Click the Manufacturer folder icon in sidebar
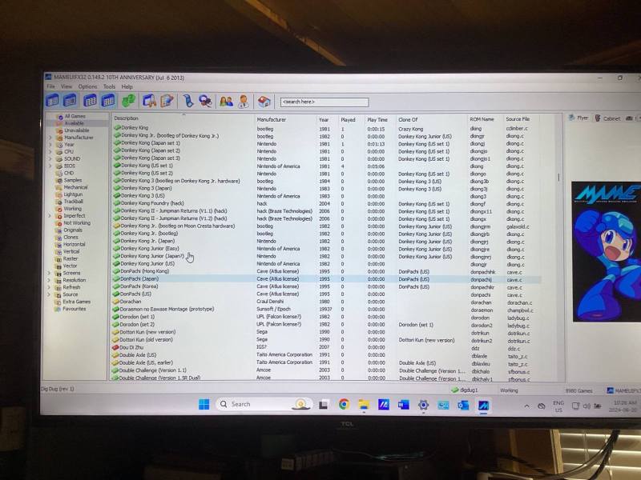Image resolution: width=641 pixels, height=480 pixels. point(59,138)
